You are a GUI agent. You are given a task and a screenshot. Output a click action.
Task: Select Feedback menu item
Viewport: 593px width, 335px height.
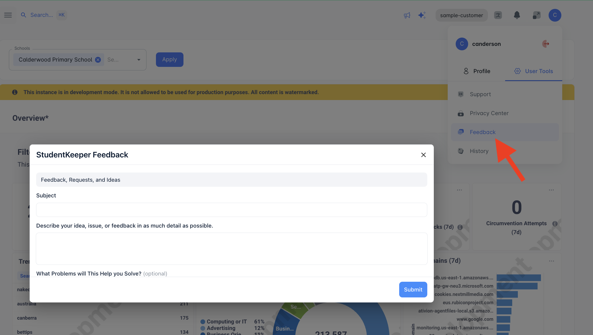pyautogui.click(x=505, y=132)
